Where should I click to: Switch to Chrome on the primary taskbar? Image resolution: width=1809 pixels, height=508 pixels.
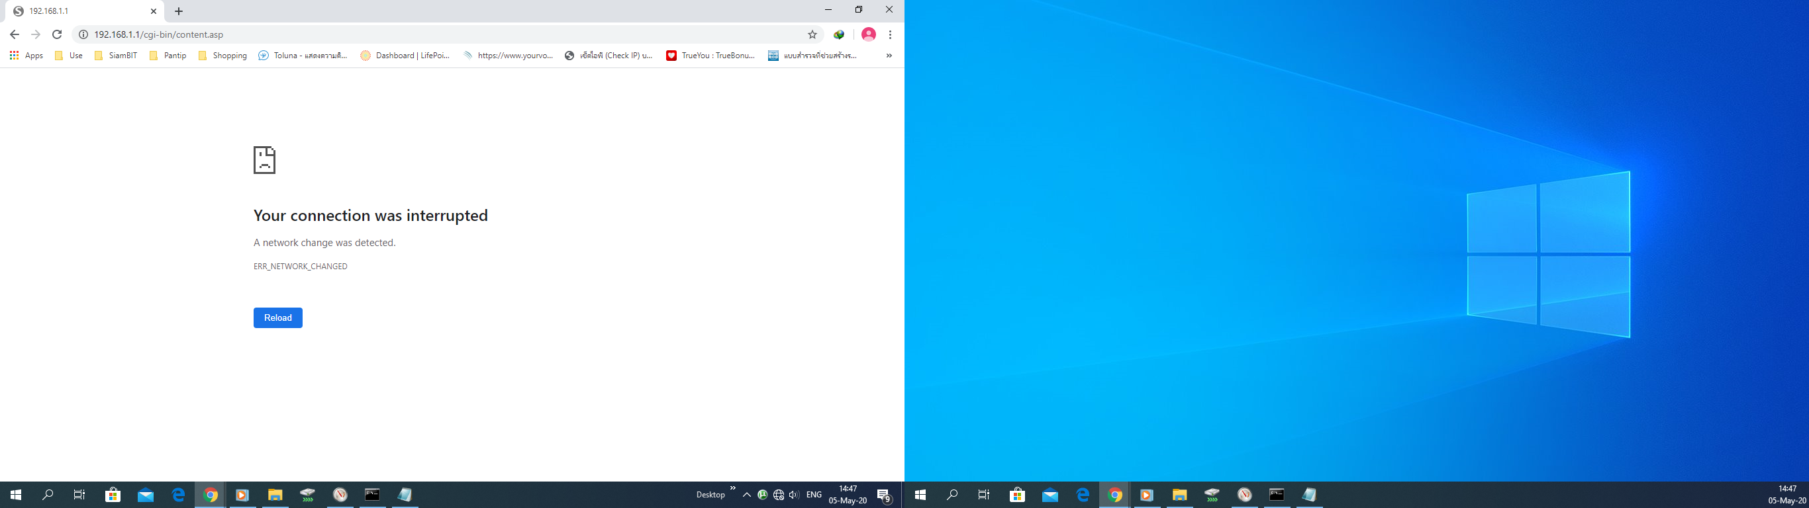click(211, 495)
